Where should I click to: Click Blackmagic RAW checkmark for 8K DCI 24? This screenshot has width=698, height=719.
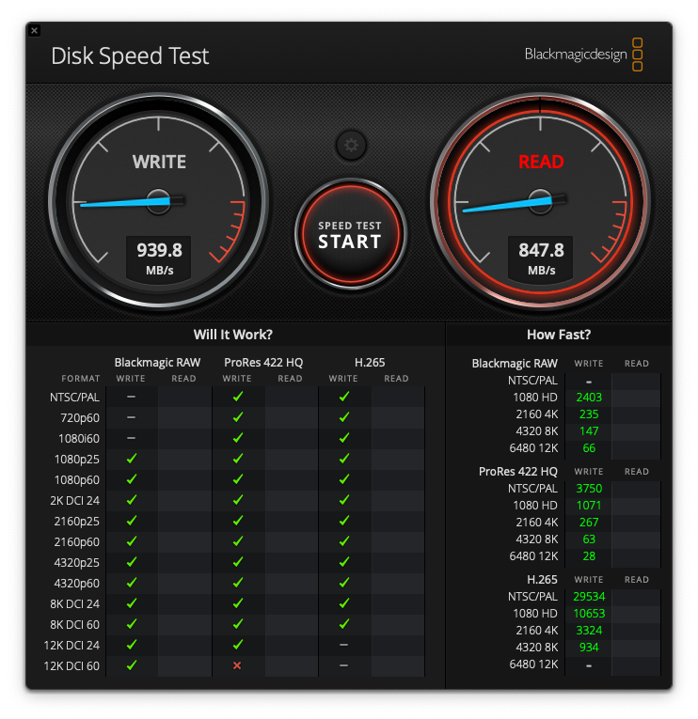(132, 603)
